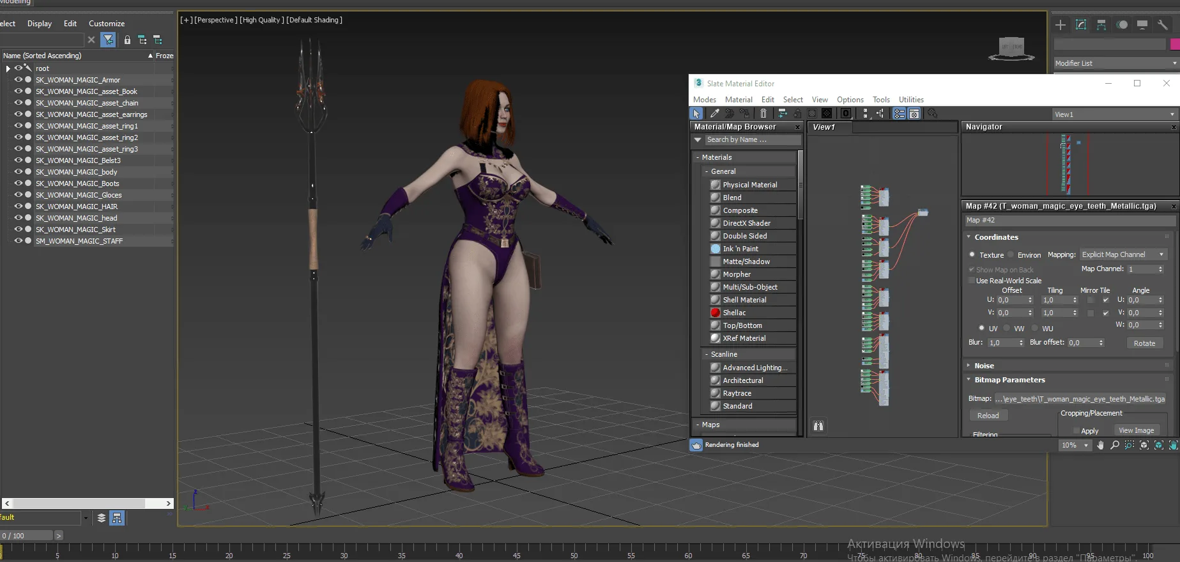Select Environ radio button in Coordinates
1180x562 pixels.
[1011, 254]
